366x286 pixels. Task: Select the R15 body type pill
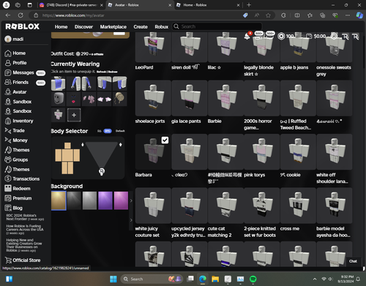pos(108,131)
